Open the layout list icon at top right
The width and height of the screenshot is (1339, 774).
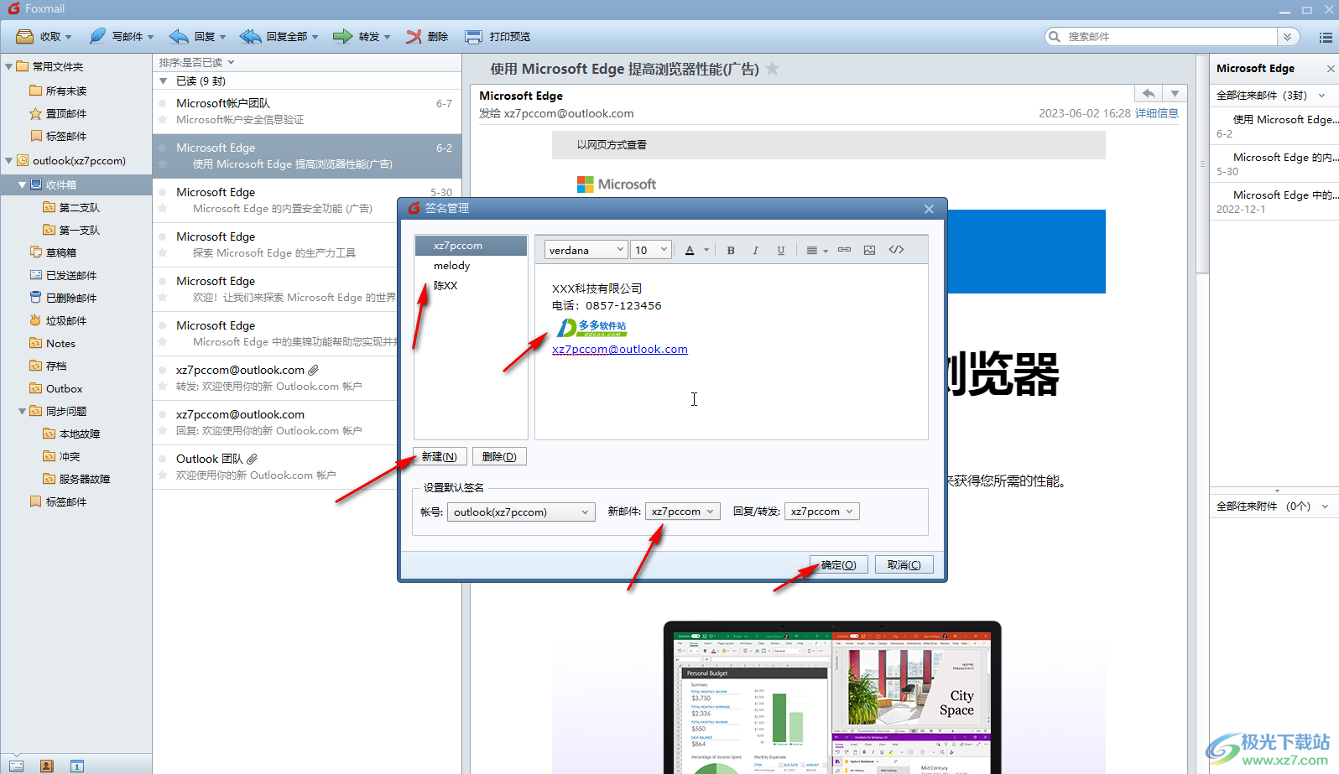coord(1326,37)
